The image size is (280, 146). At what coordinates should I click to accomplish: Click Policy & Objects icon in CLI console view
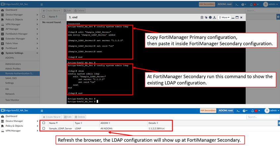(3, 19)
